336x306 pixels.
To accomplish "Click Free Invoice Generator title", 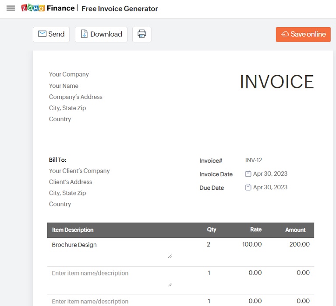I will tap(120, 9).
